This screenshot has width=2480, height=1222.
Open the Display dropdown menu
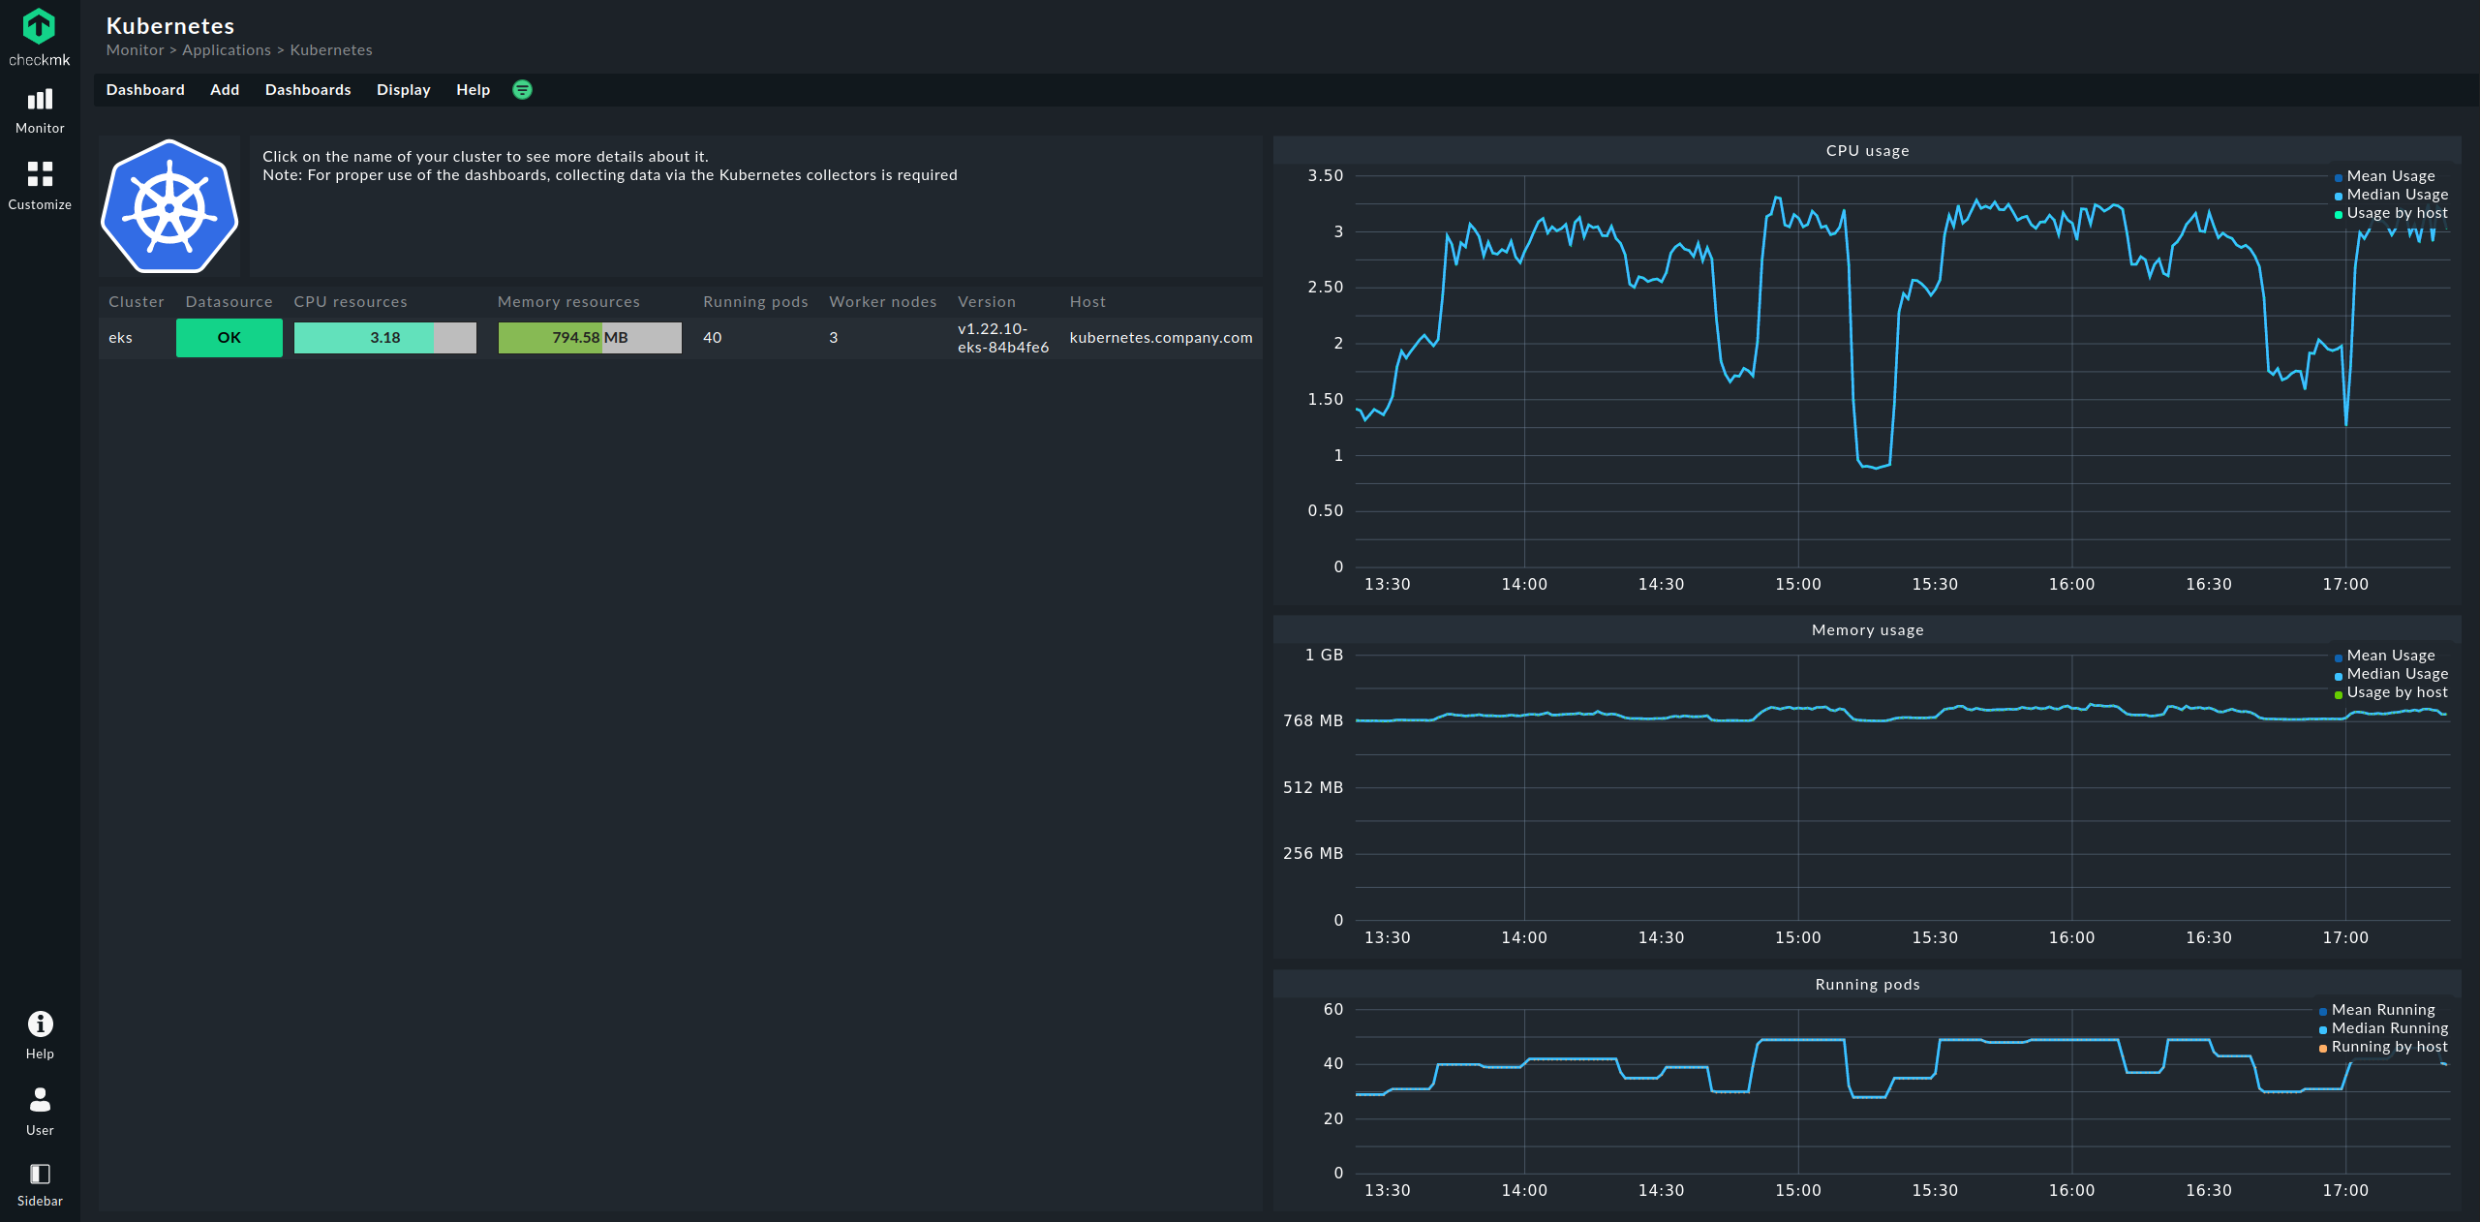(403, 89)
